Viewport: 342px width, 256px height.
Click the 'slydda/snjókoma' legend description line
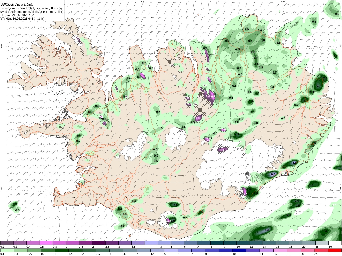coord(32,12)
